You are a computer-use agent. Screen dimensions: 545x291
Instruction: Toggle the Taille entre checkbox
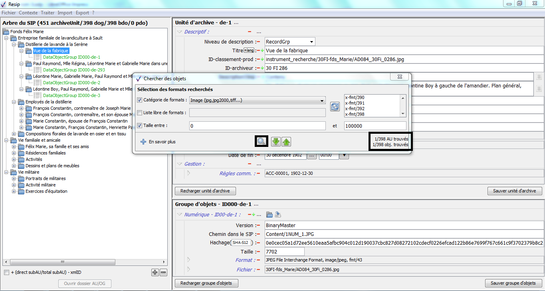pyautogui.click(x=139, y=126)
